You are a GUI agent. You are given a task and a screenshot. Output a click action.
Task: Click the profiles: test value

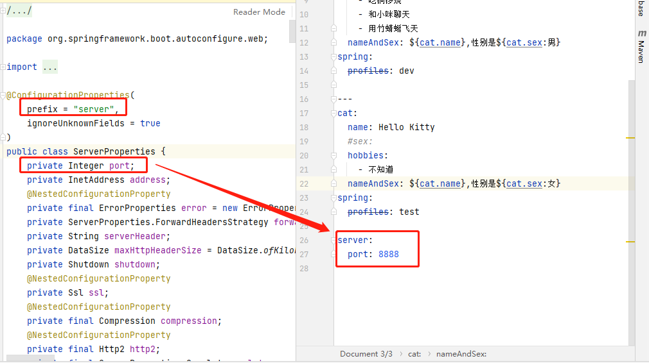409,212
